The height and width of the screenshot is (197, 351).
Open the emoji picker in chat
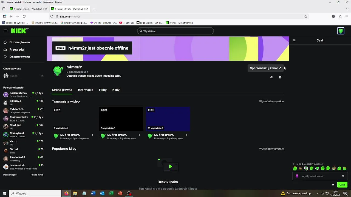pyautogui.click(x=343, y=176)
